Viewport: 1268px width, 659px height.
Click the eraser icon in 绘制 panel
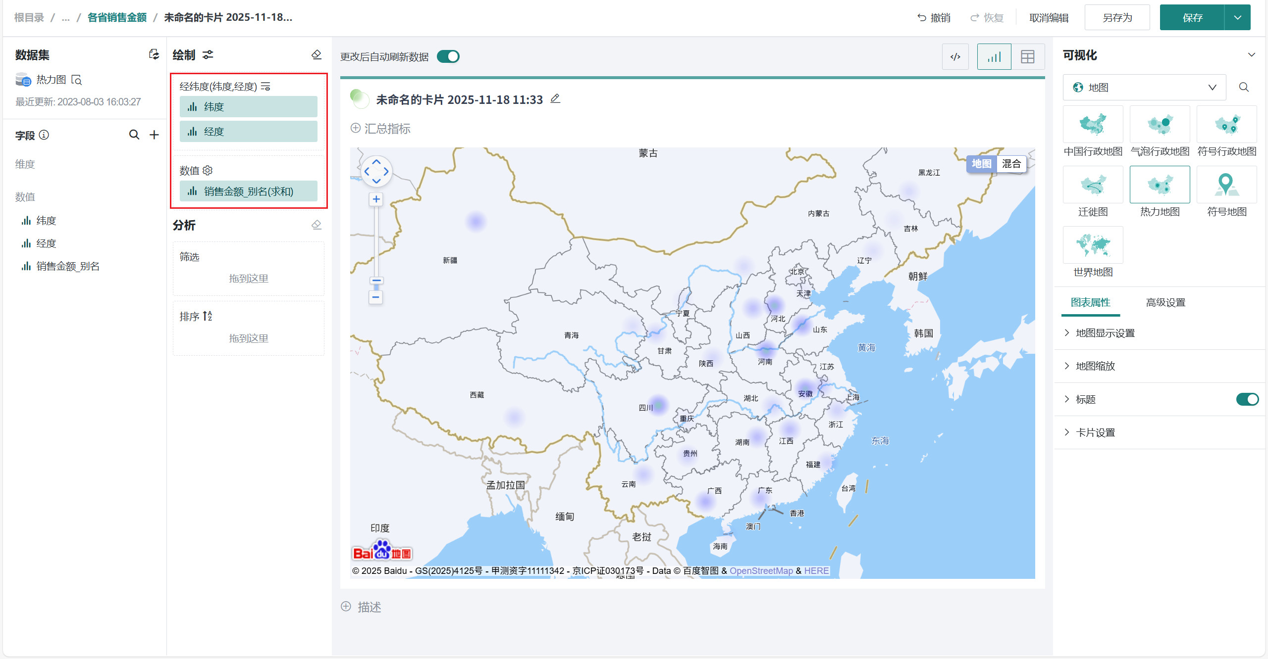coord(317,54)
